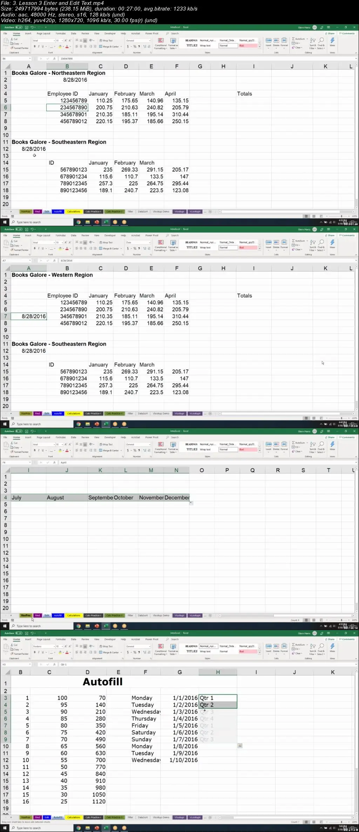359x832 pixels.
Task: Click Save icon in the Northeastern Region window
Action: click(x=26, y=27)
